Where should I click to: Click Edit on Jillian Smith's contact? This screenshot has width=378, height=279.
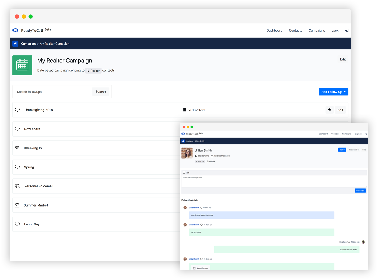tap(364, 150)
